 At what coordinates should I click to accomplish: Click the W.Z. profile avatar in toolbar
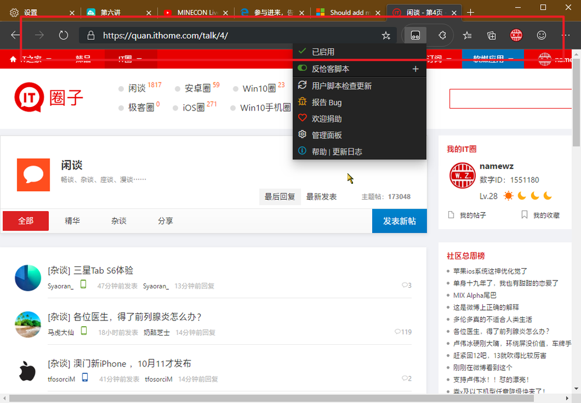coord(516,35)
